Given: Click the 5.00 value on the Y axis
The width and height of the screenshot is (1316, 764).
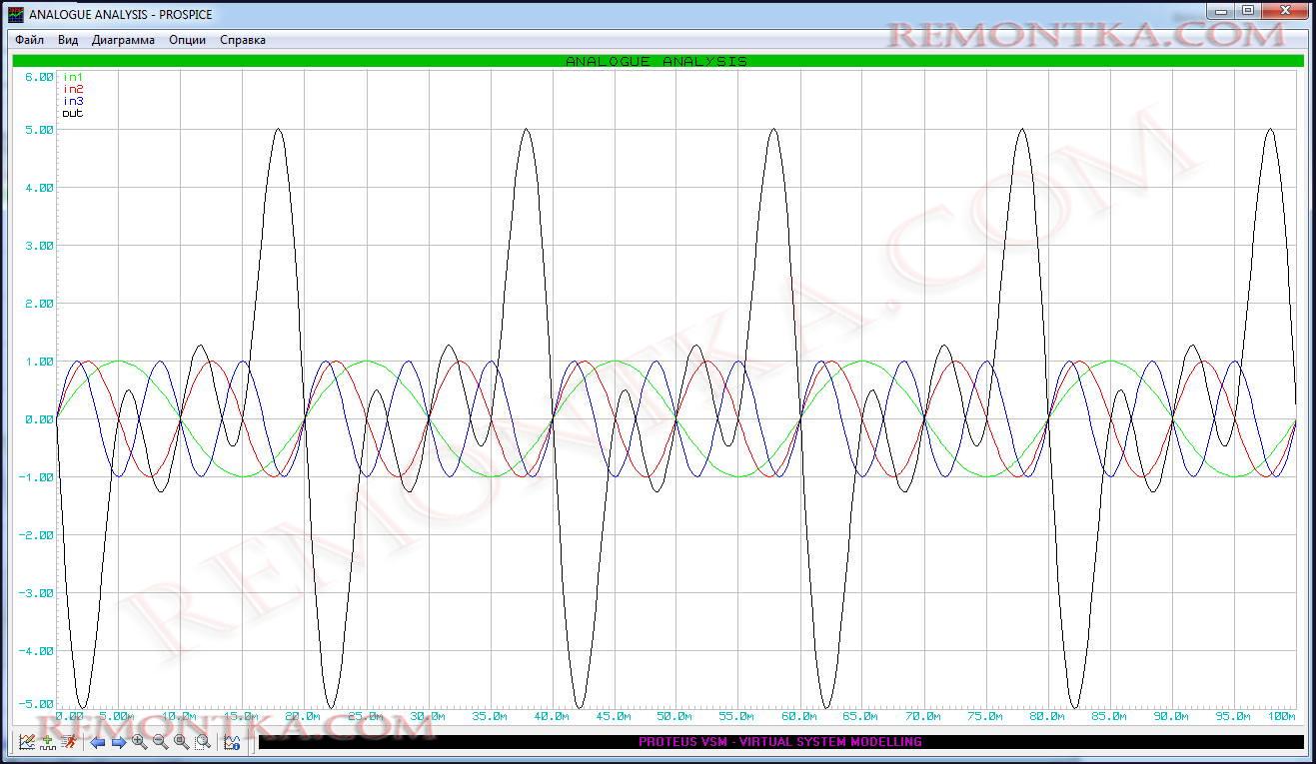Looking at the screenshot, I should pos(39,130).
